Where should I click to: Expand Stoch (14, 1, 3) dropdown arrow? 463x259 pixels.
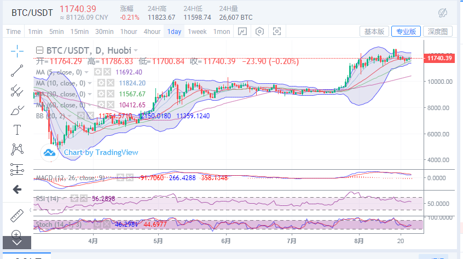tap(86, 225)
